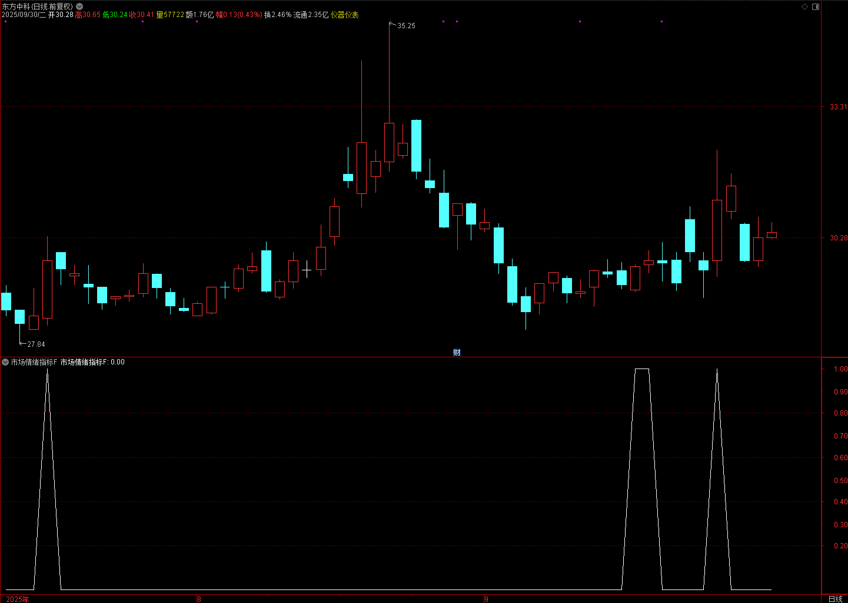The height and width of the screenshot is (603, 848).
Task: Click the 30.28 price axis label
Action: (838, 238)
